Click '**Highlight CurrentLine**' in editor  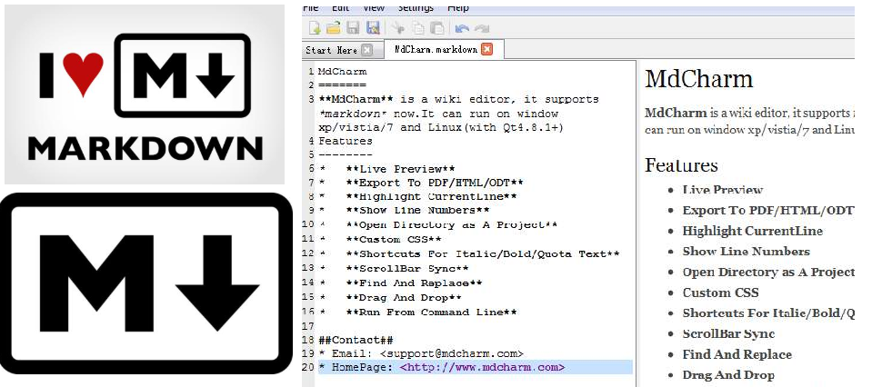[x=431, y=196]
